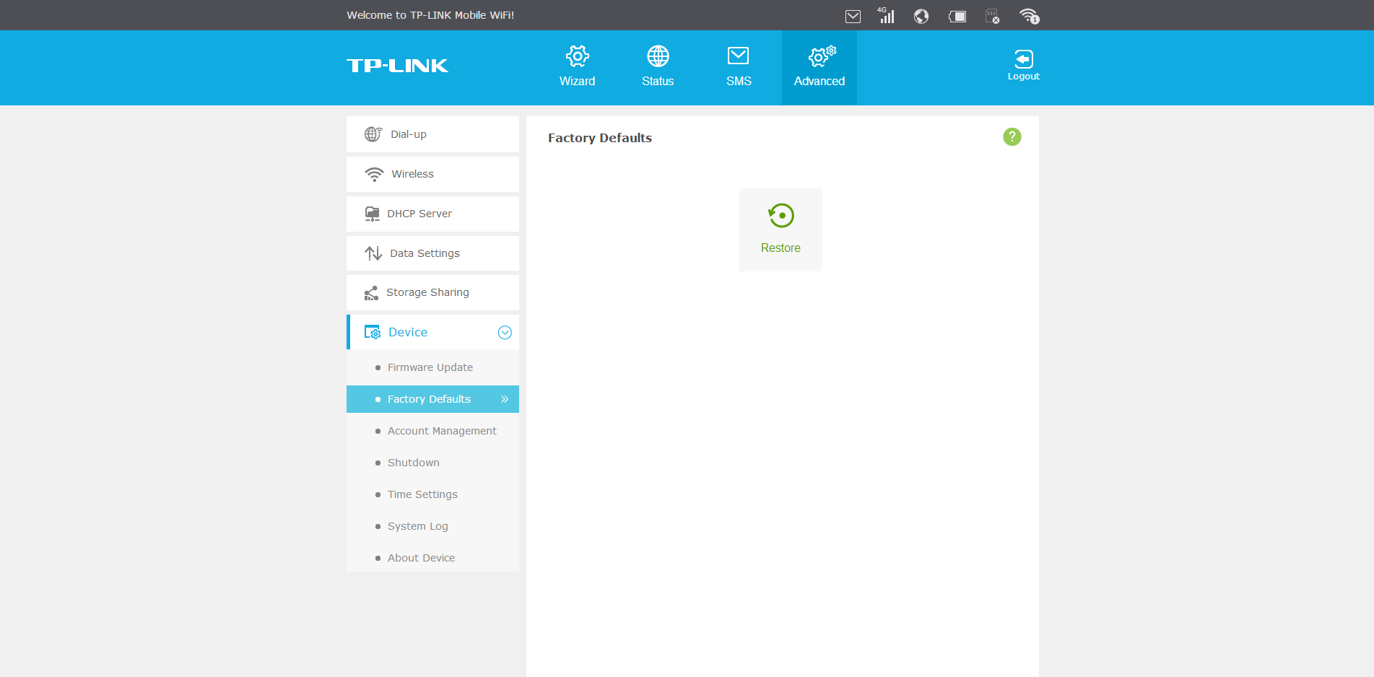The height and width of the screenshot is (677, 1374).
Task: Click the TP-LINK logo
Action: click(397, 66)
